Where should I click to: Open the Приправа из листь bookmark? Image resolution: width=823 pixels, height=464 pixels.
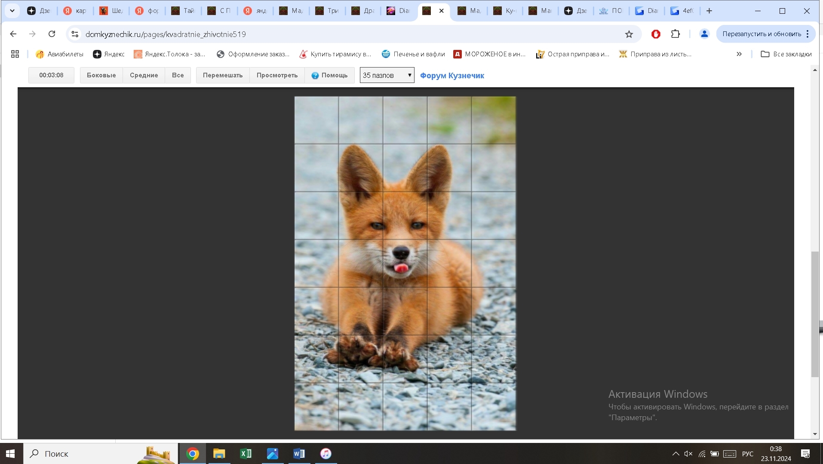(655, 54)
